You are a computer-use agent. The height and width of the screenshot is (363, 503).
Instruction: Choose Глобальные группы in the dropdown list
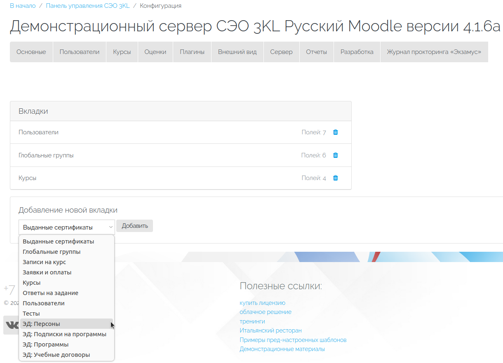pyautogui.click(x=66, y=252)
